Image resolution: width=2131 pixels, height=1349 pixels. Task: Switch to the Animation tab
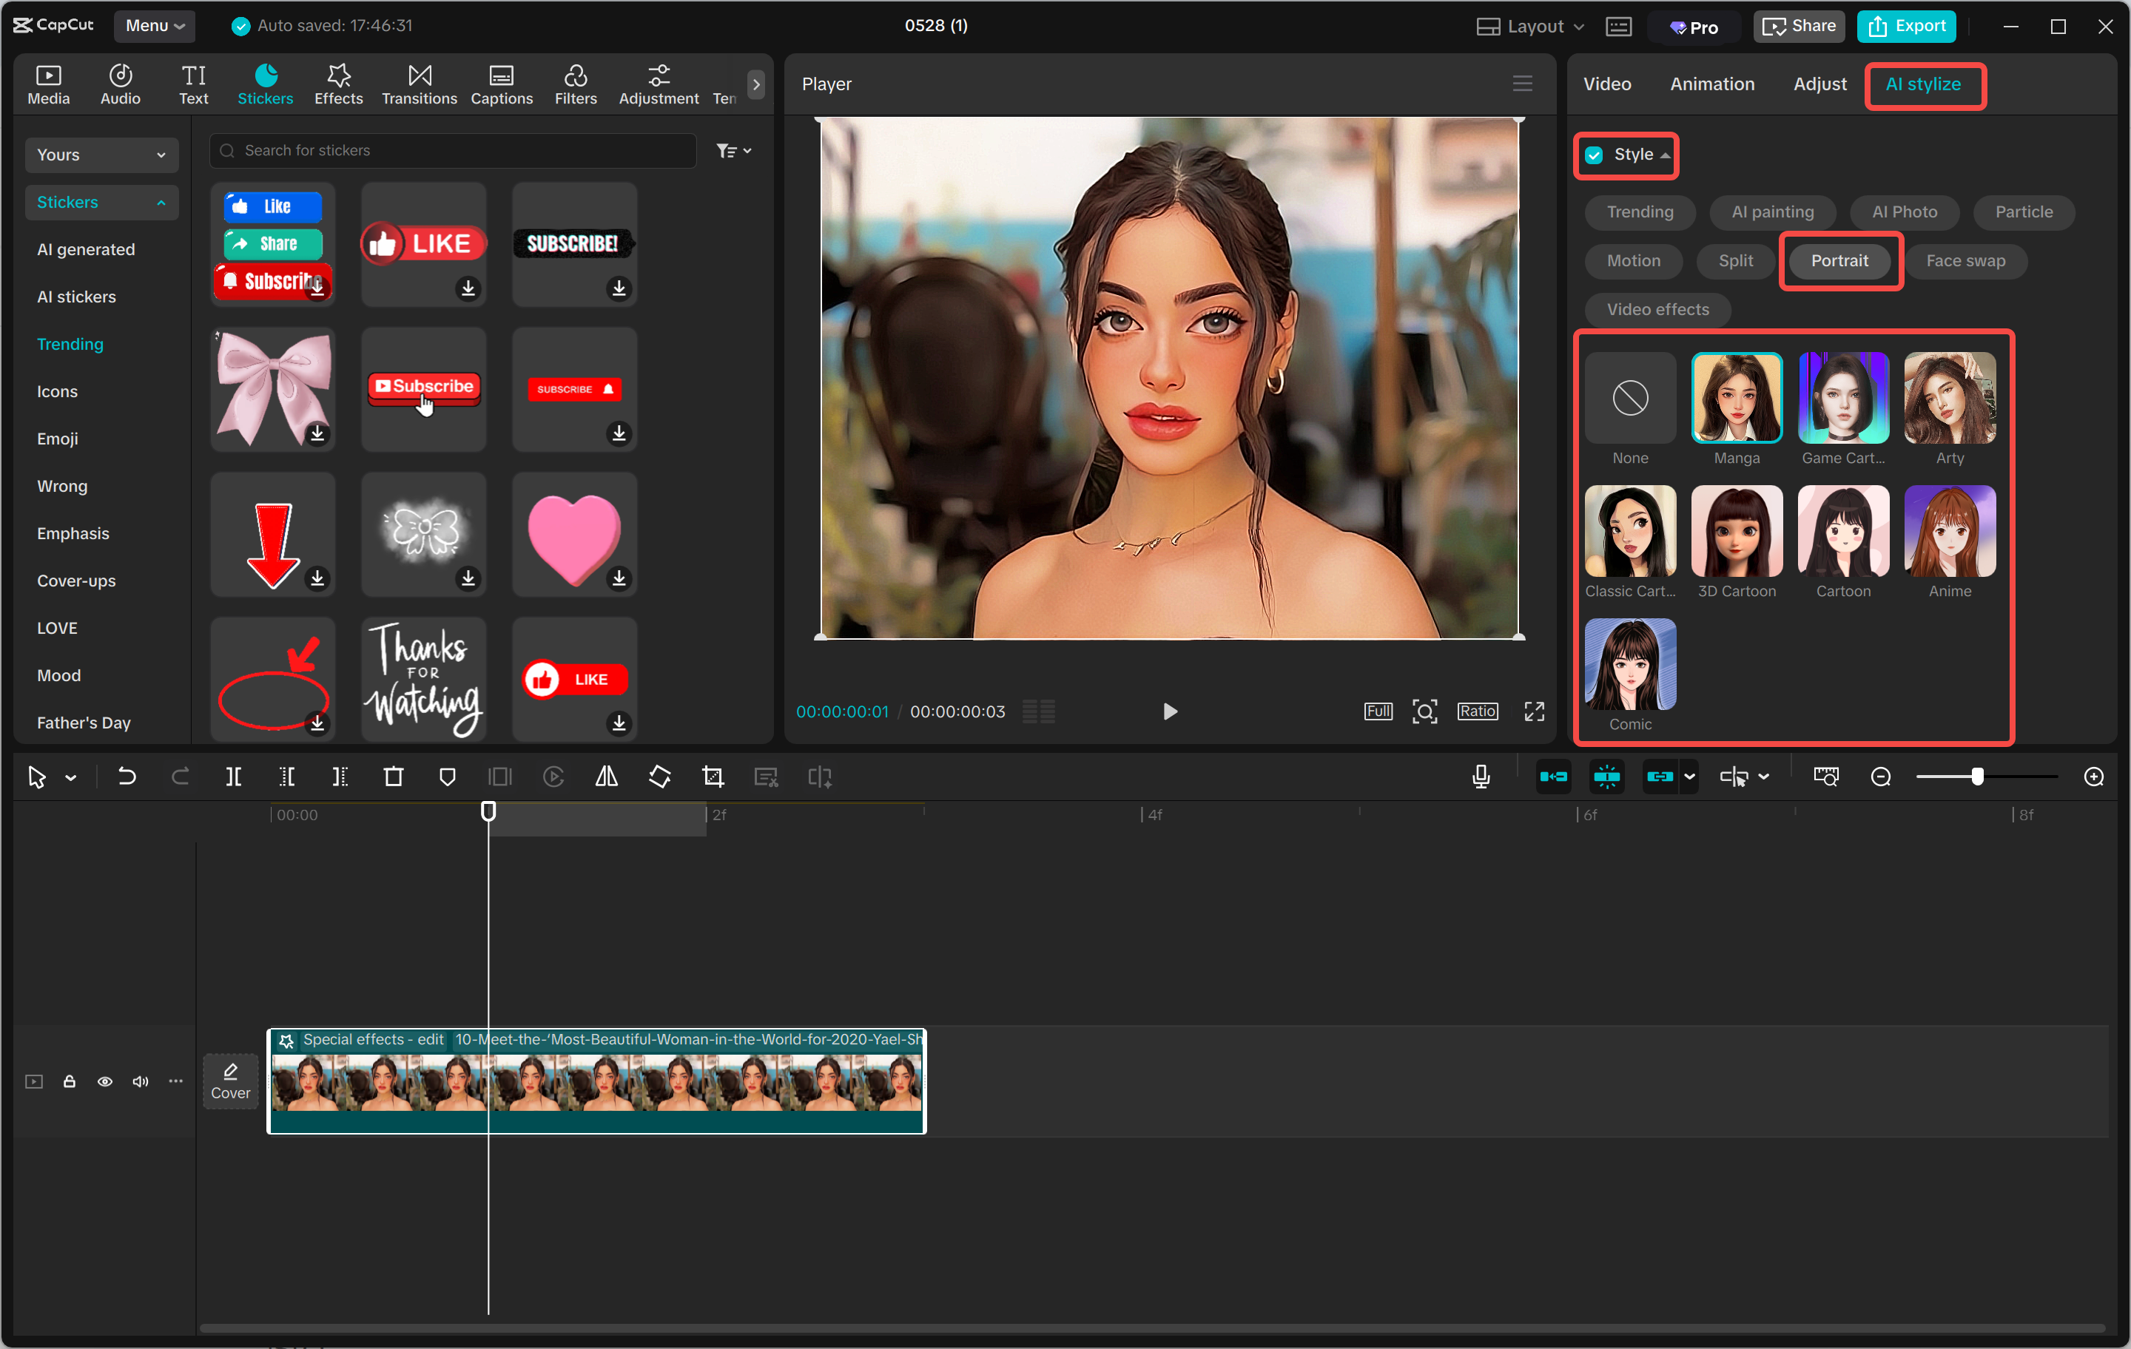click(x=1711, y=84)
